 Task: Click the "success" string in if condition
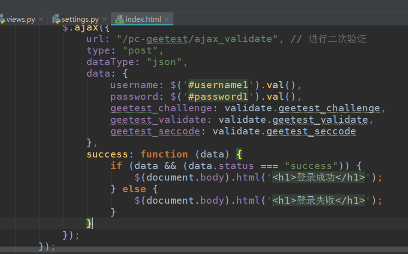point(311,166)
